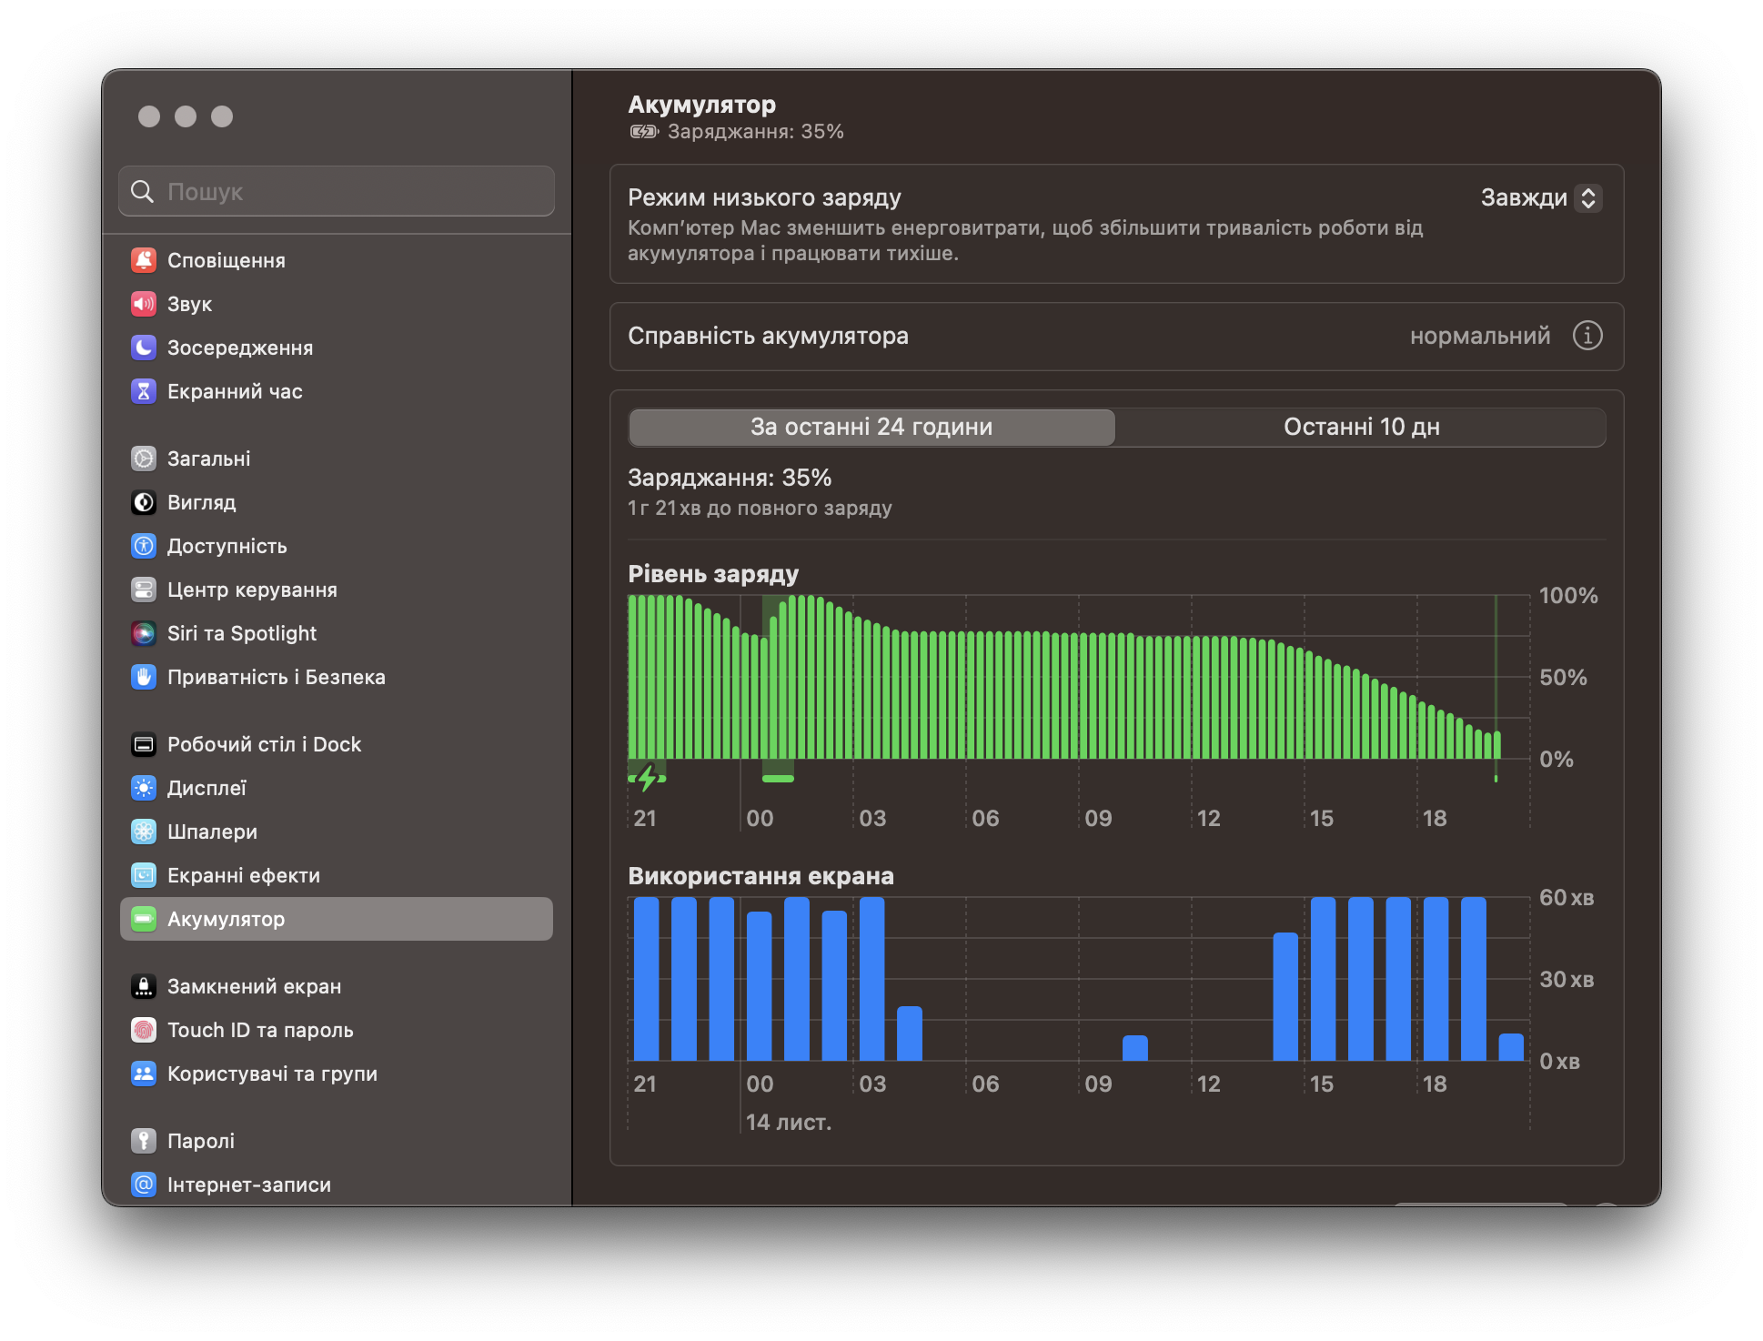Click the Сповіщення bell icon
This screenshot has width=1763, height=1341.
(x=144, y=260)
